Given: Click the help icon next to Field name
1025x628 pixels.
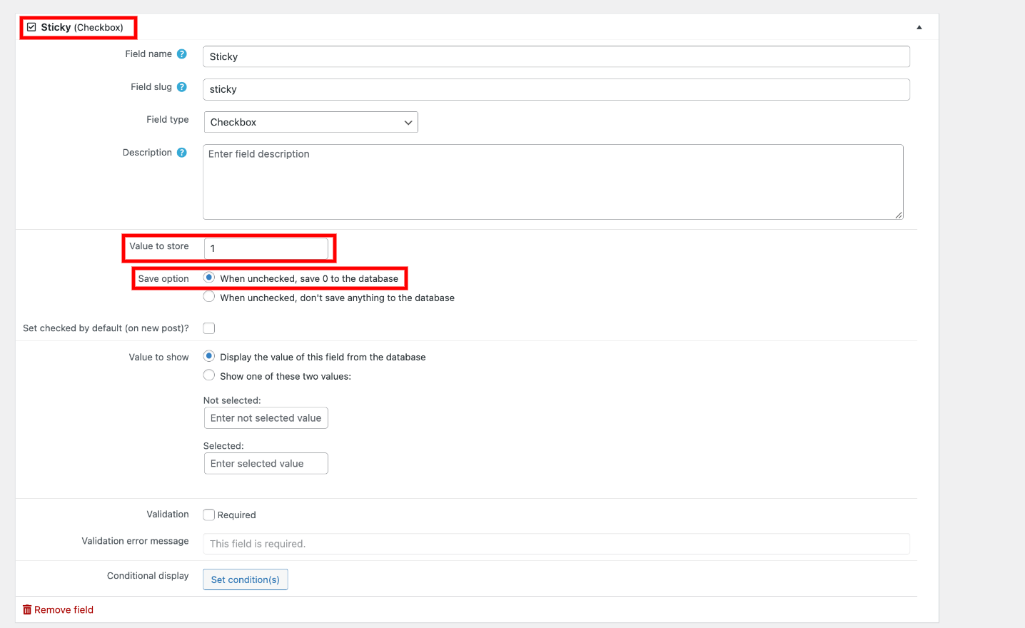Looking at the screenshot, I should [182, 54].
